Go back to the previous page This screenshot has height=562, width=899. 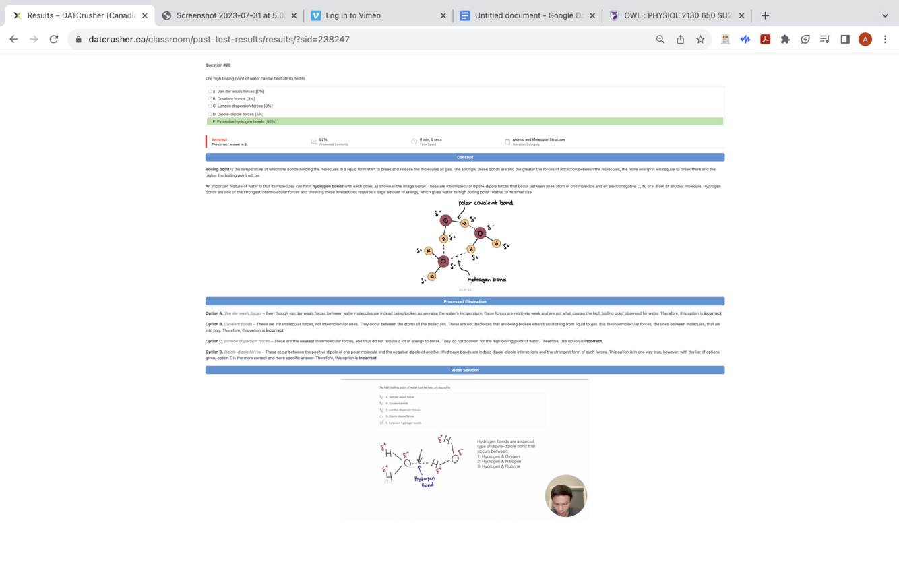tap(13, 39)
